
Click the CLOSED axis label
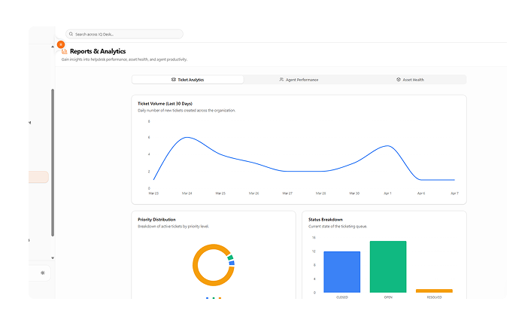click(x=341, y=297)
